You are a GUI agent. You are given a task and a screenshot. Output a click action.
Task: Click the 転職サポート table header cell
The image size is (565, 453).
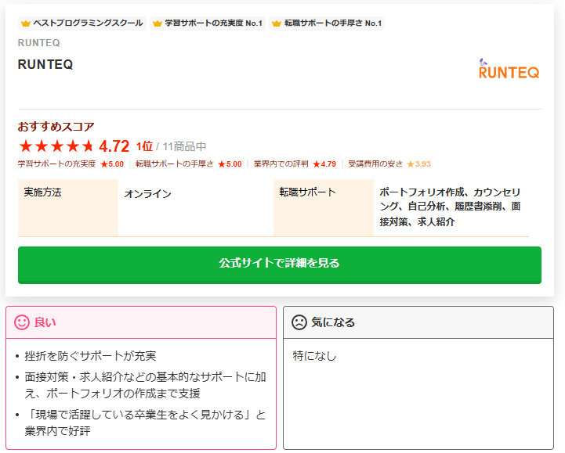[x=324, y=207]
